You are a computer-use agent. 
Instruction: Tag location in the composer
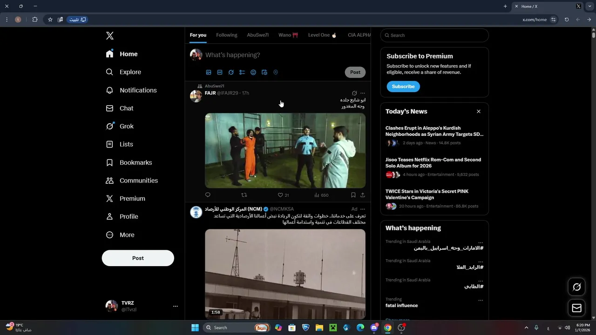pyautogui.click(x=276, y=72)
